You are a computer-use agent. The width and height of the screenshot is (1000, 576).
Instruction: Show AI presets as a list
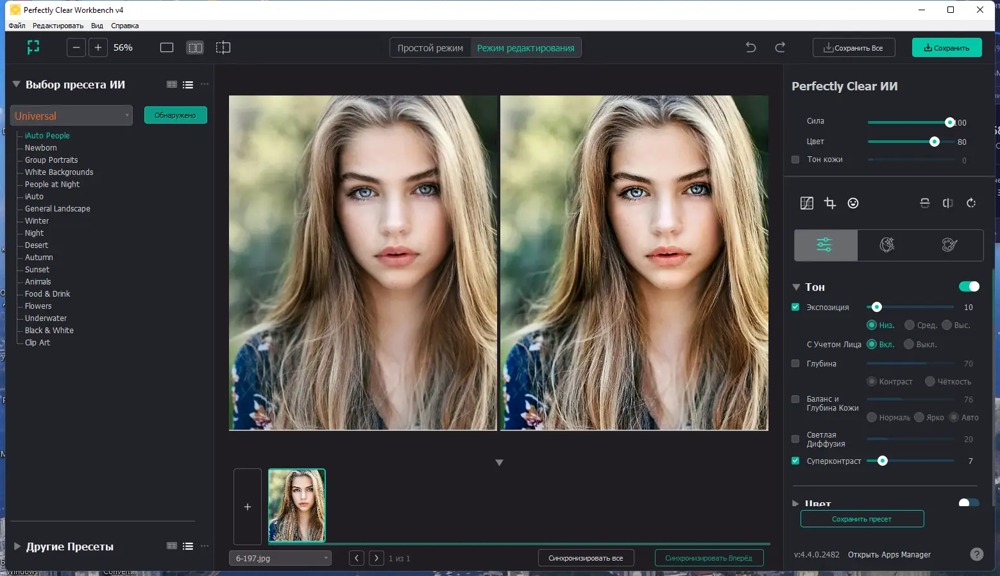pyautogui.click(x=188, y=85)
